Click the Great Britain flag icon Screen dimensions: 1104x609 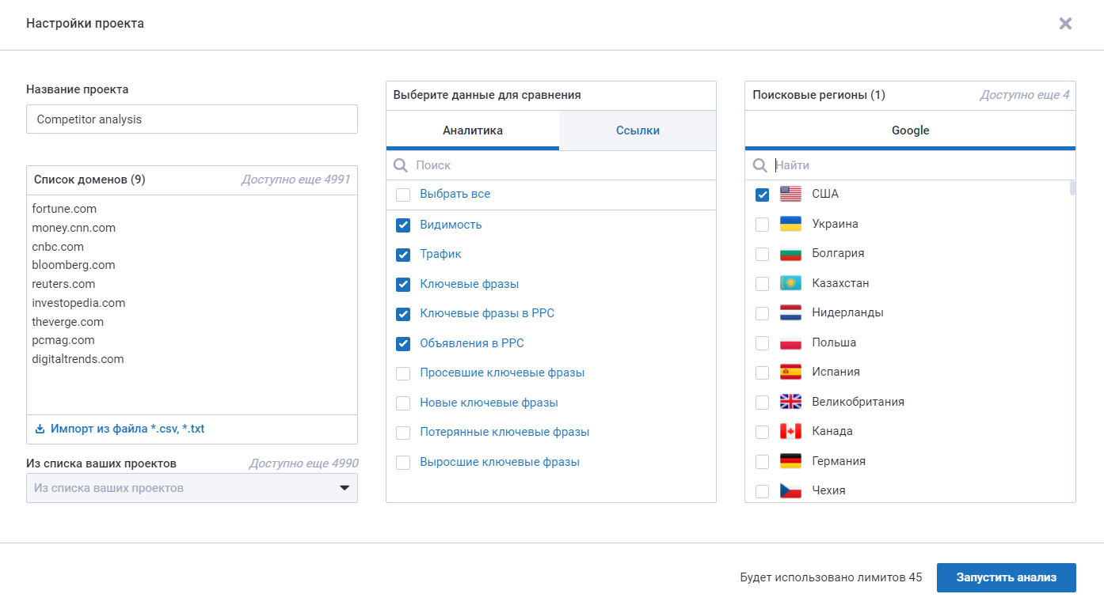pos(790,402)
